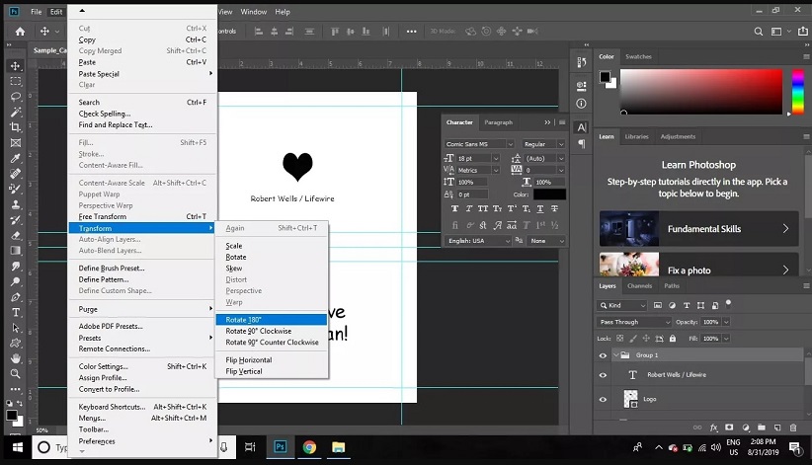Open the Opacity value dropdown
812x465 pixels.
pyautogui.click(x=726, y=322)
